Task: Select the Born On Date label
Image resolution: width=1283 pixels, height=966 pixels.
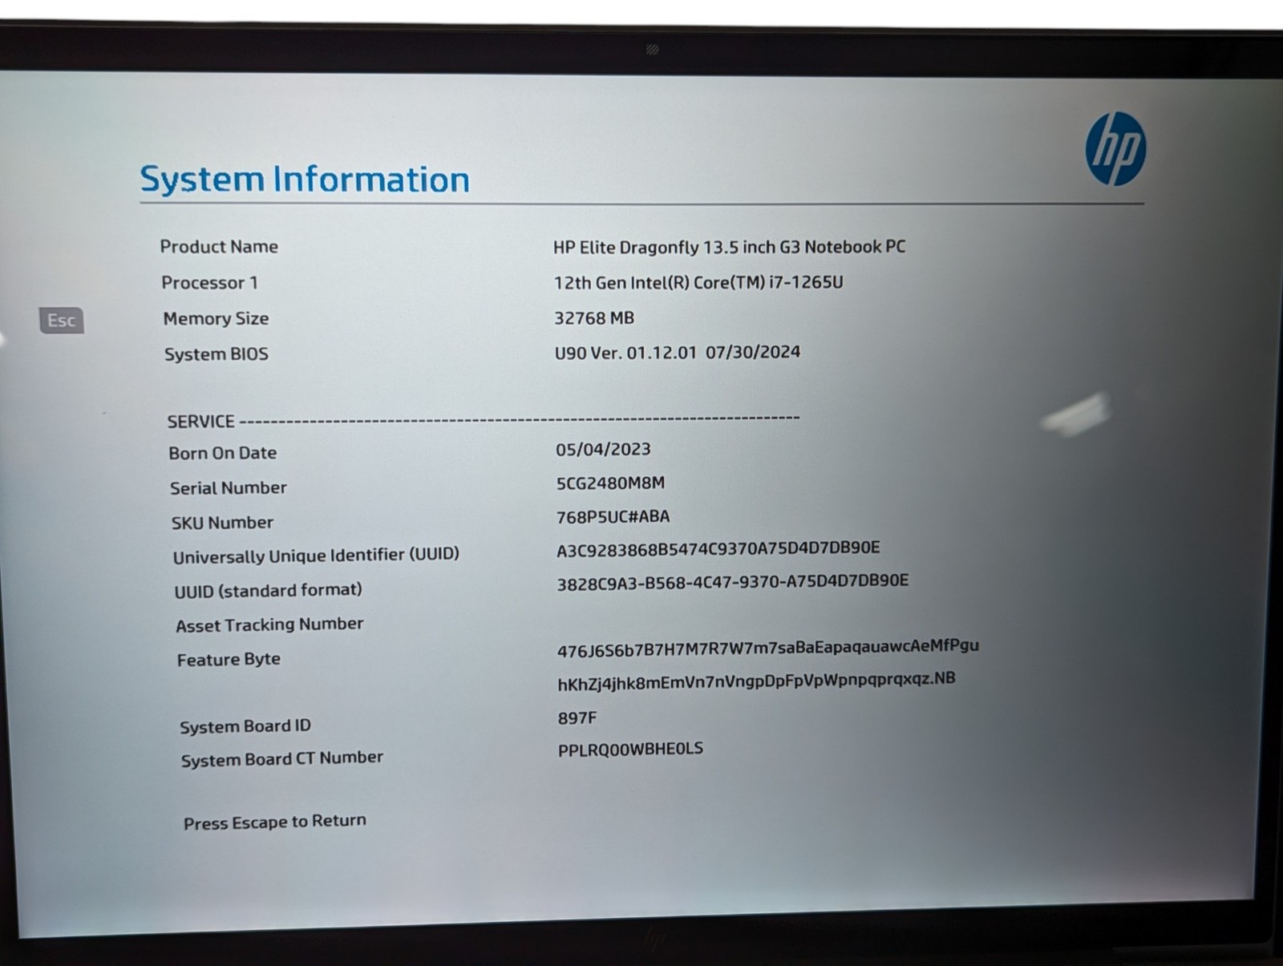Action: pos(222,453)
